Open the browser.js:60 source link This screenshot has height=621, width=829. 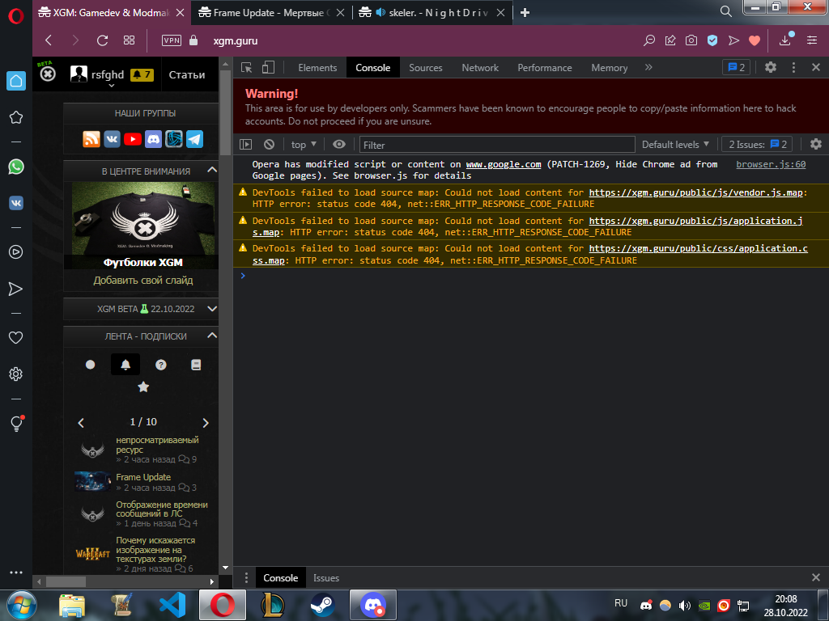click(771, 164)
